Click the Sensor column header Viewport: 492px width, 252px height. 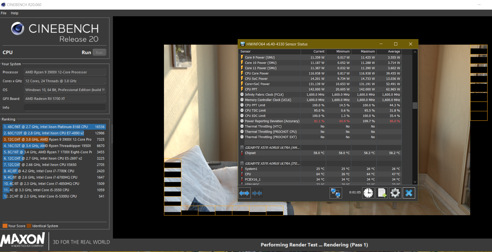click(269, 52)
